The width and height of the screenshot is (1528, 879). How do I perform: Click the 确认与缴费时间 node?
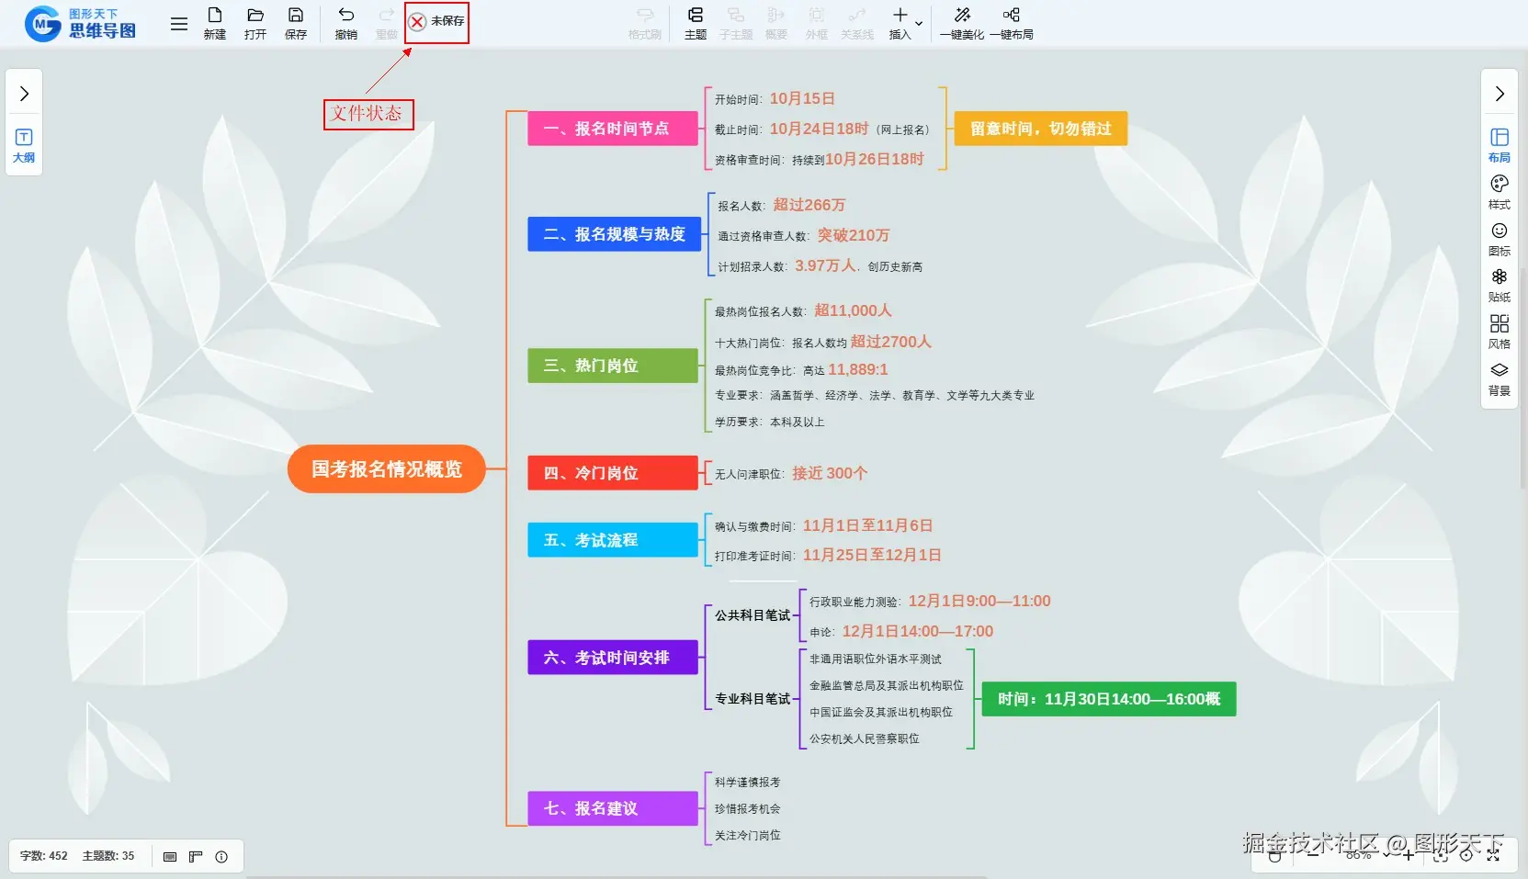click(823, 525)
